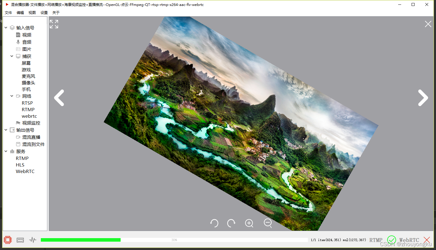Click the camera icon beside 网络
This screenshot has height=250, width=436.
coord(18,96)
